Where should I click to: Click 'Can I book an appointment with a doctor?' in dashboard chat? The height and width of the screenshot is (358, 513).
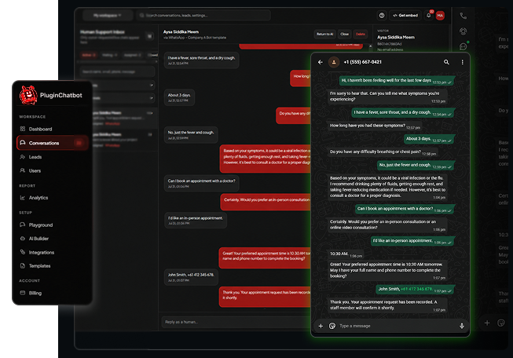click(202, 183)
